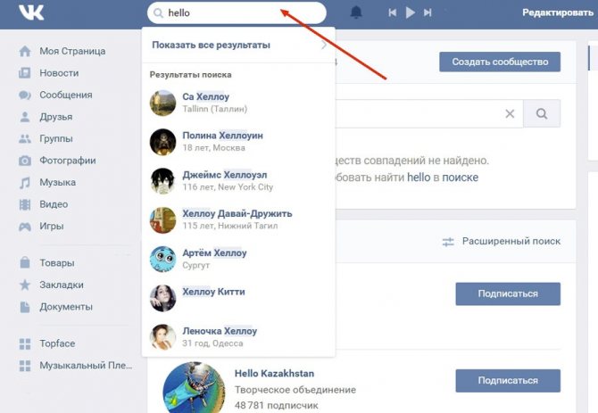Open Группы in sidebar

click(56, 138)
